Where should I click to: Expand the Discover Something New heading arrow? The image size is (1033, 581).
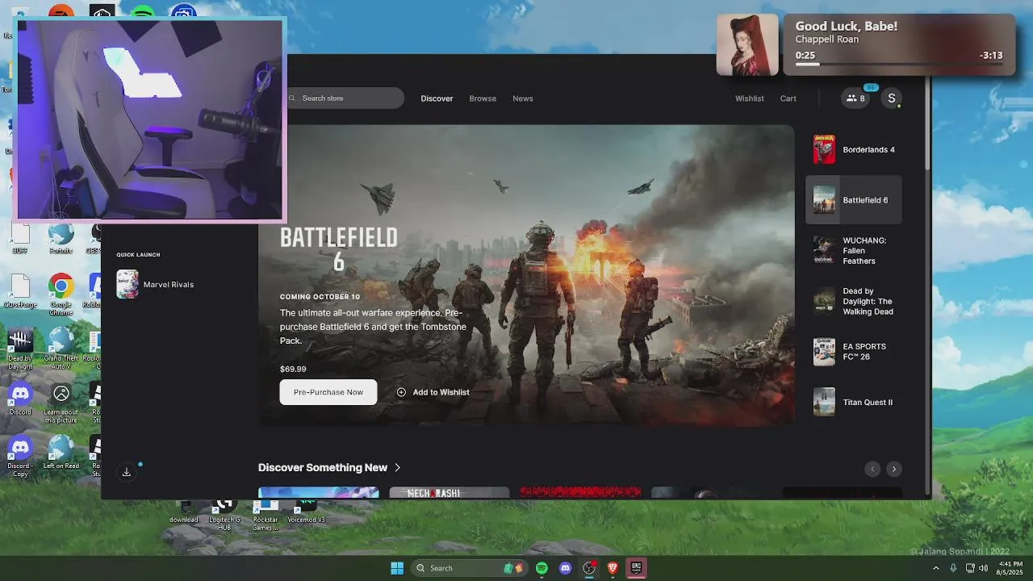397,468
